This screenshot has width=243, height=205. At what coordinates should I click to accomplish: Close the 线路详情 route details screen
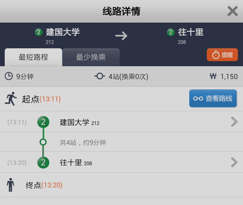233,11
